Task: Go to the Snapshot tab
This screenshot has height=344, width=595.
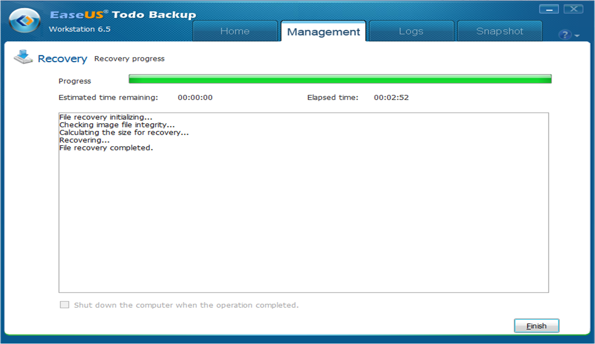Action: pyautogui.click(x=499, y=31)
